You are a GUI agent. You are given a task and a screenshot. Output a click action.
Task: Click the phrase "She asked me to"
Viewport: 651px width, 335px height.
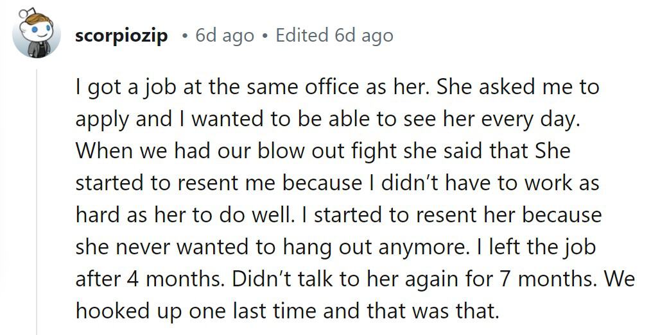(517, 87)
